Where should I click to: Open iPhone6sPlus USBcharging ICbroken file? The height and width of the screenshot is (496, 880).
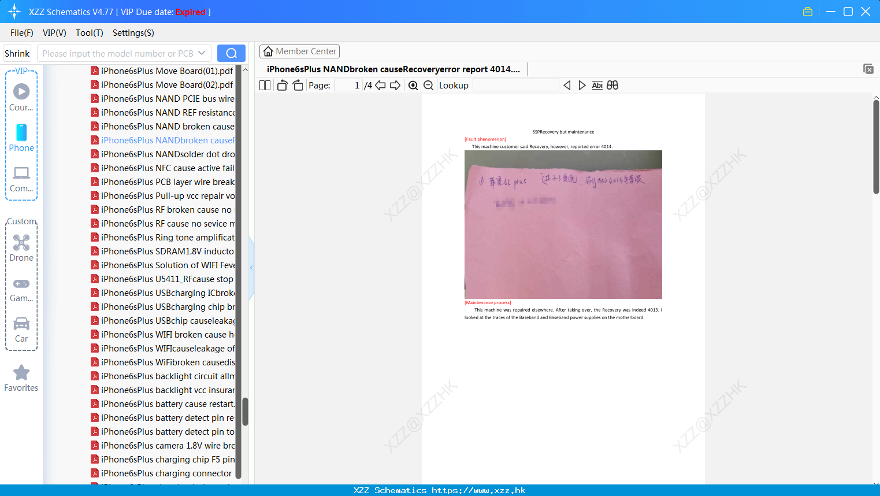[x=162, y=293]
